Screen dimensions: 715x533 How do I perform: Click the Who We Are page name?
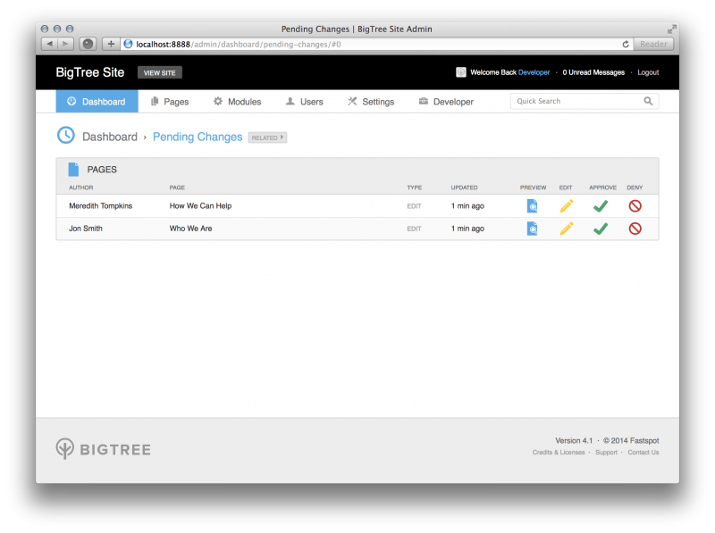click(190, 229)
